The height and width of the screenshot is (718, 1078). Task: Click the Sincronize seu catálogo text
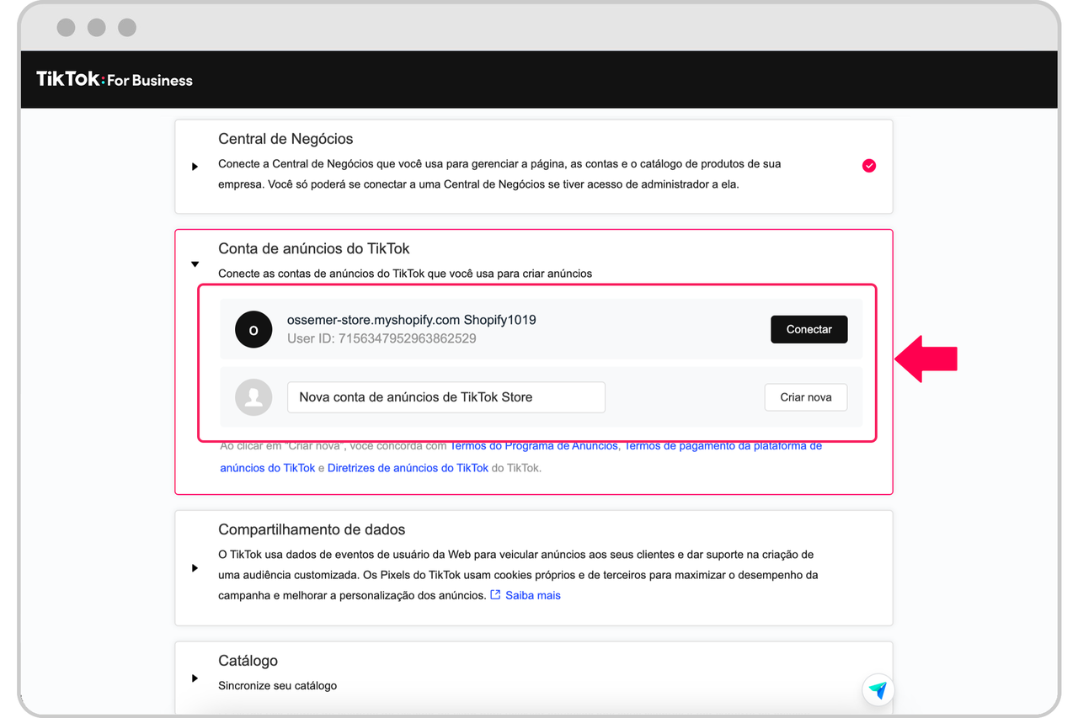point(277,686)
